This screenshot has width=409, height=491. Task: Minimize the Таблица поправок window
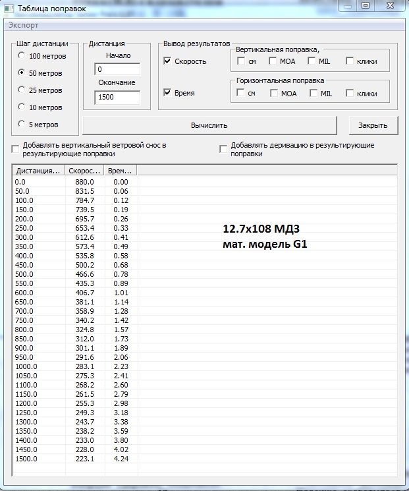click(348, 6)
